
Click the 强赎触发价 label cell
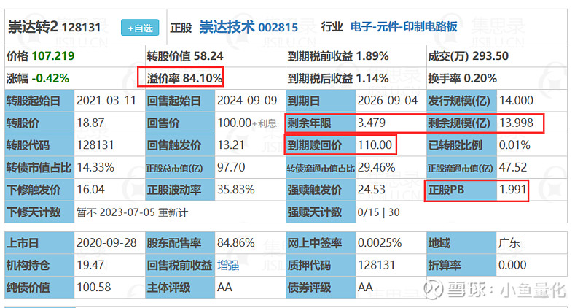pos(321,190)
